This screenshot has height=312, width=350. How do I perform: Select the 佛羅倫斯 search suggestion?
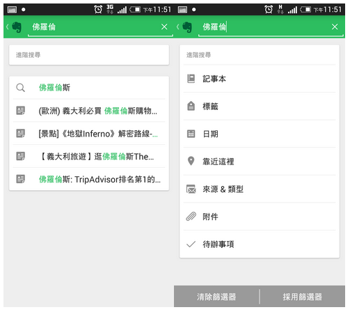click(89, 88)
